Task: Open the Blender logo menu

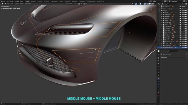Action: click(x=2, y=1)
